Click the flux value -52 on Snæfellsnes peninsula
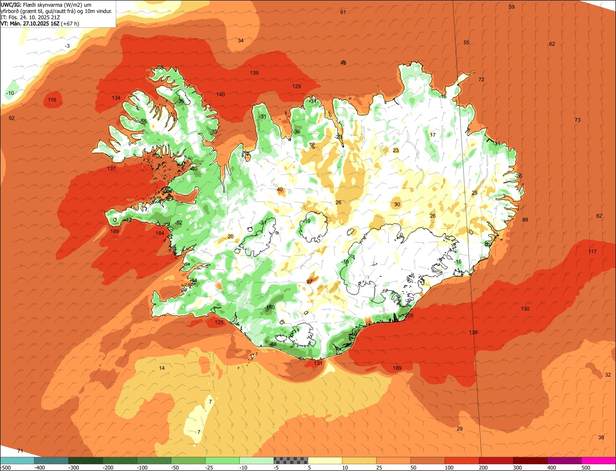 click(x=179, y=222)
